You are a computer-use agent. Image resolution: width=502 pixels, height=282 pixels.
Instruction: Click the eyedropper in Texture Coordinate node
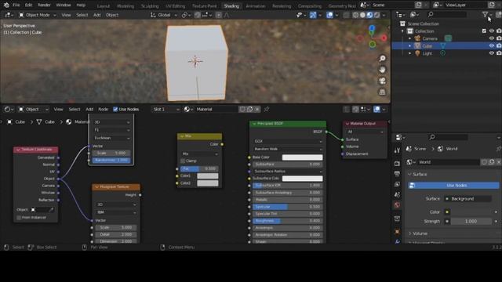click(x=51, y=210)
